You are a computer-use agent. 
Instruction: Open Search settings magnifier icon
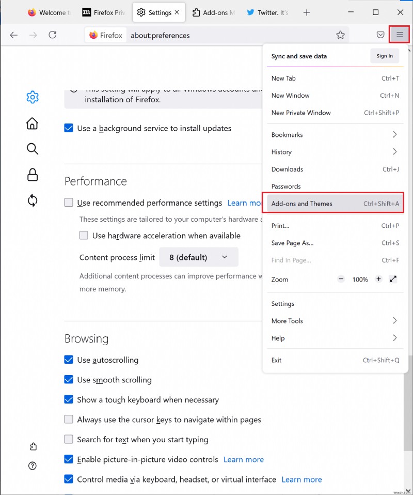[x=32, y=149]
